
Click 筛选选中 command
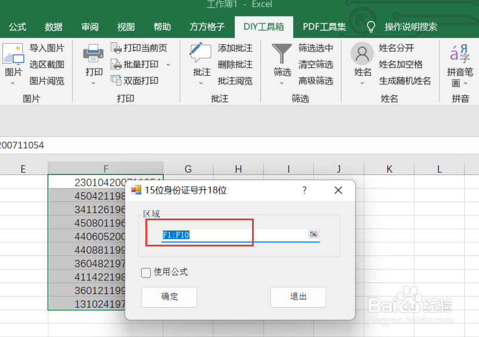point(316,48)
